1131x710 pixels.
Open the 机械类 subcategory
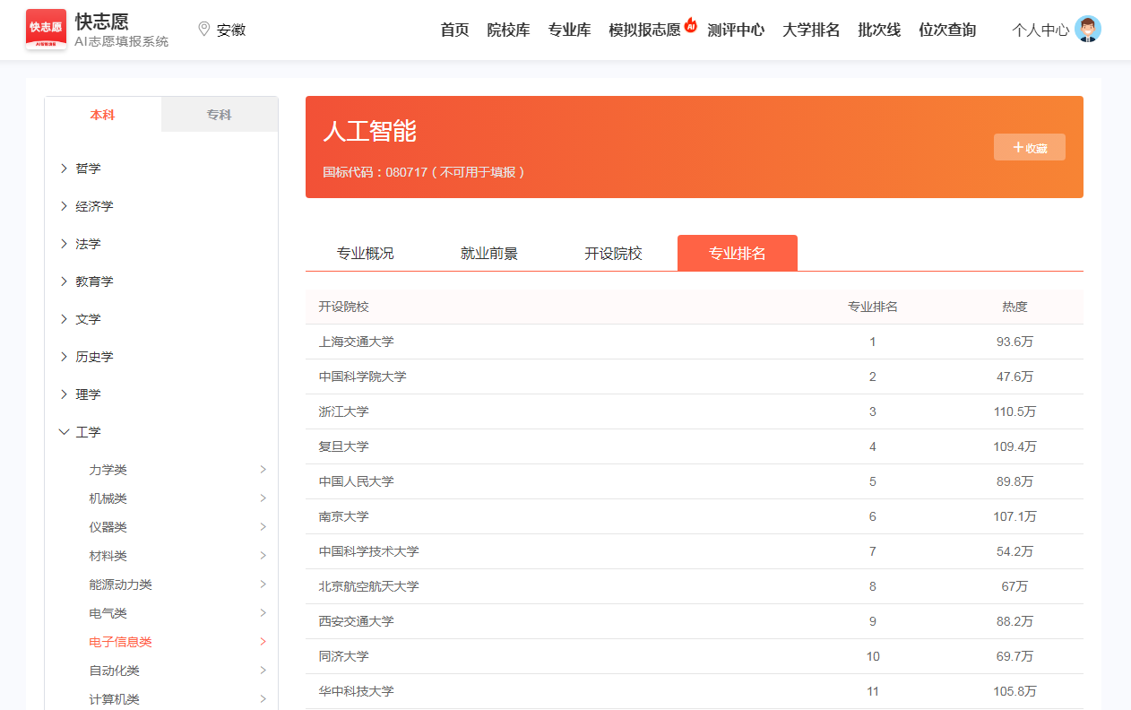177,498
